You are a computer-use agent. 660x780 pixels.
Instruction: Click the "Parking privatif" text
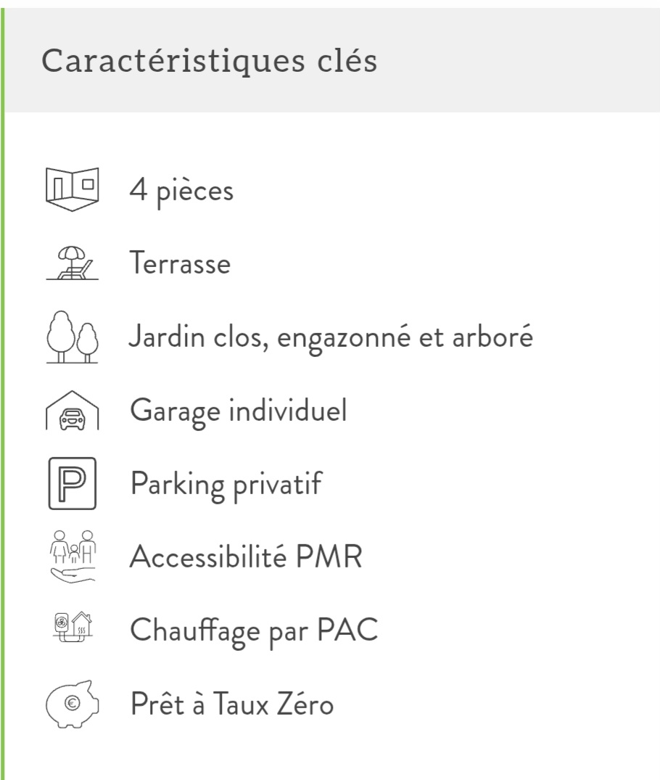click(x=226, y=484)
